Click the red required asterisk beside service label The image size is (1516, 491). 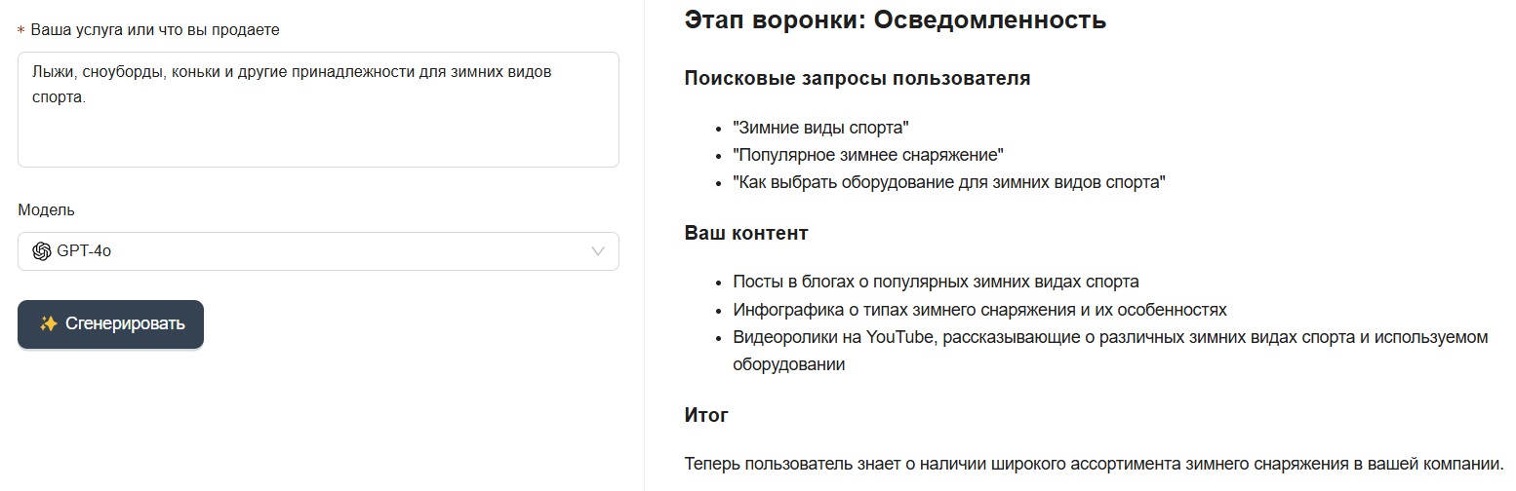click(21, 31)
